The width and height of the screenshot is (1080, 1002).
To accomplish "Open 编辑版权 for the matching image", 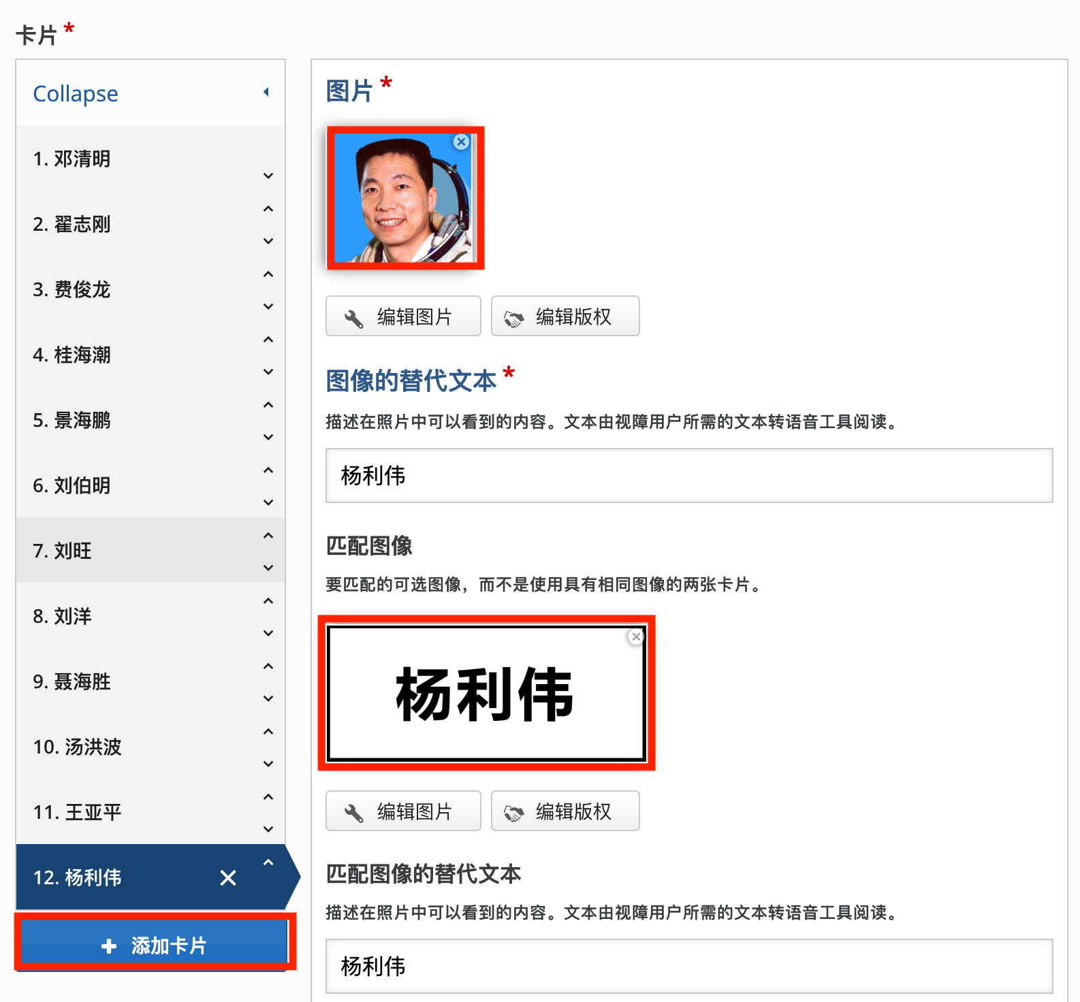I will 565,811.
